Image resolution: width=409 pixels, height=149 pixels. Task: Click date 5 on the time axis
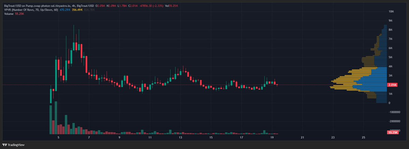(58, 137)
